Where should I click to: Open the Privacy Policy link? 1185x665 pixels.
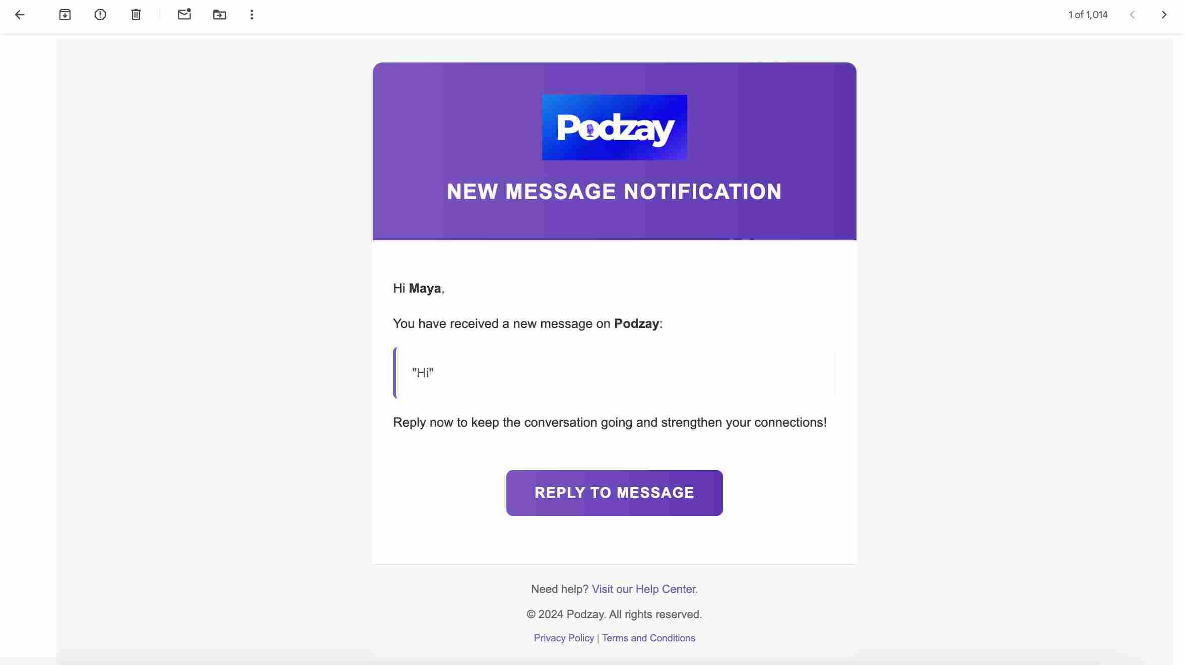click(x=564, y=638)
